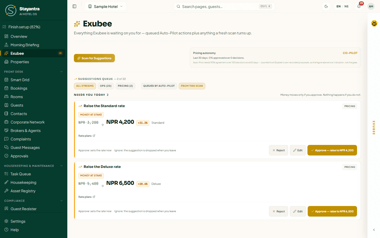The height and width of the screenshot is (238, 380).
Task: Collapse the right panel chevron
Action: [374, 230]
